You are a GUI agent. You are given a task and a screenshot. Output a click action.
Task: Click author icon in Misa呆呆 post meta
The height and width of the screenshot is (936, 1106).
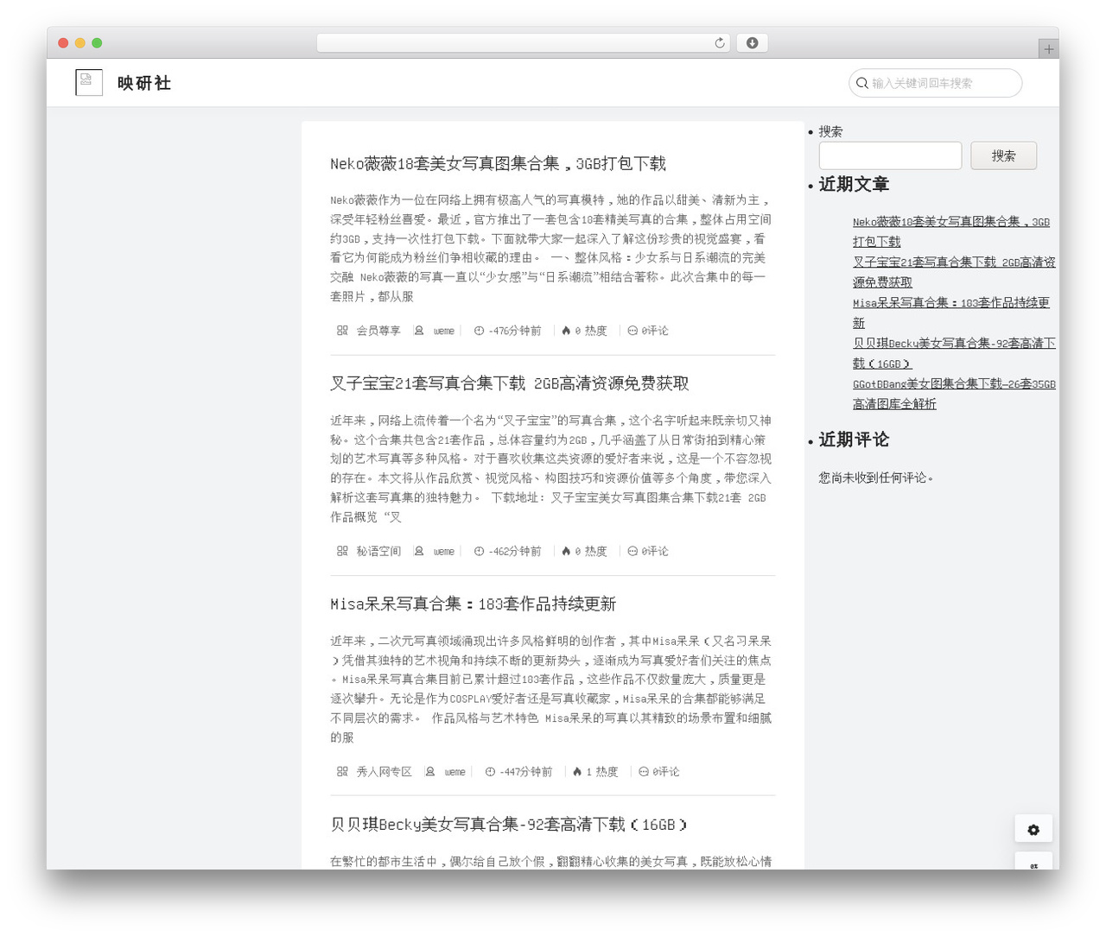pos(430,771)
